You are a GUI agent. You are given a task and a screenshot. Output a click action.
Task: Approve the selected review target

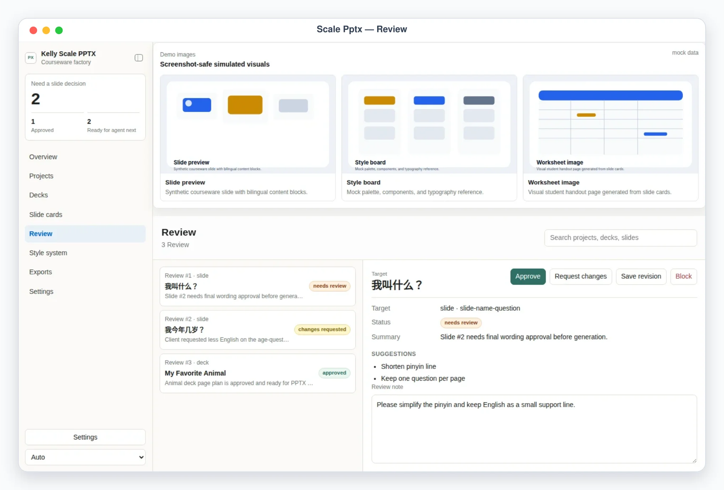click(528, 276)
